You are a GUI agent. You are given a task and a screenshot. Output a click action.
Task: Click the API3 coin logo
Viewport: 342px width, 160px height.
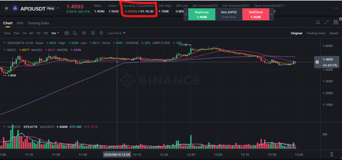click(15, 8)
